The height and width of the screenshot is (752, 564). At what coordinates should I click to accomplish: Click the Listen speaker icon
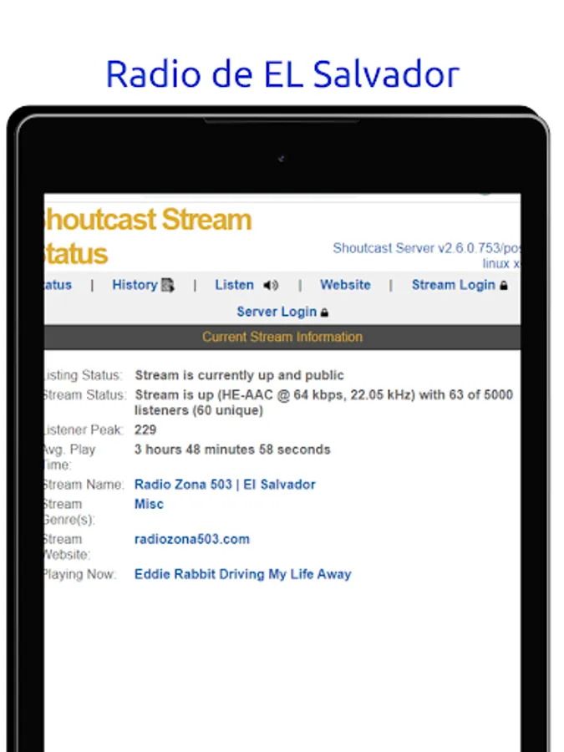click(x=271, y=286)
